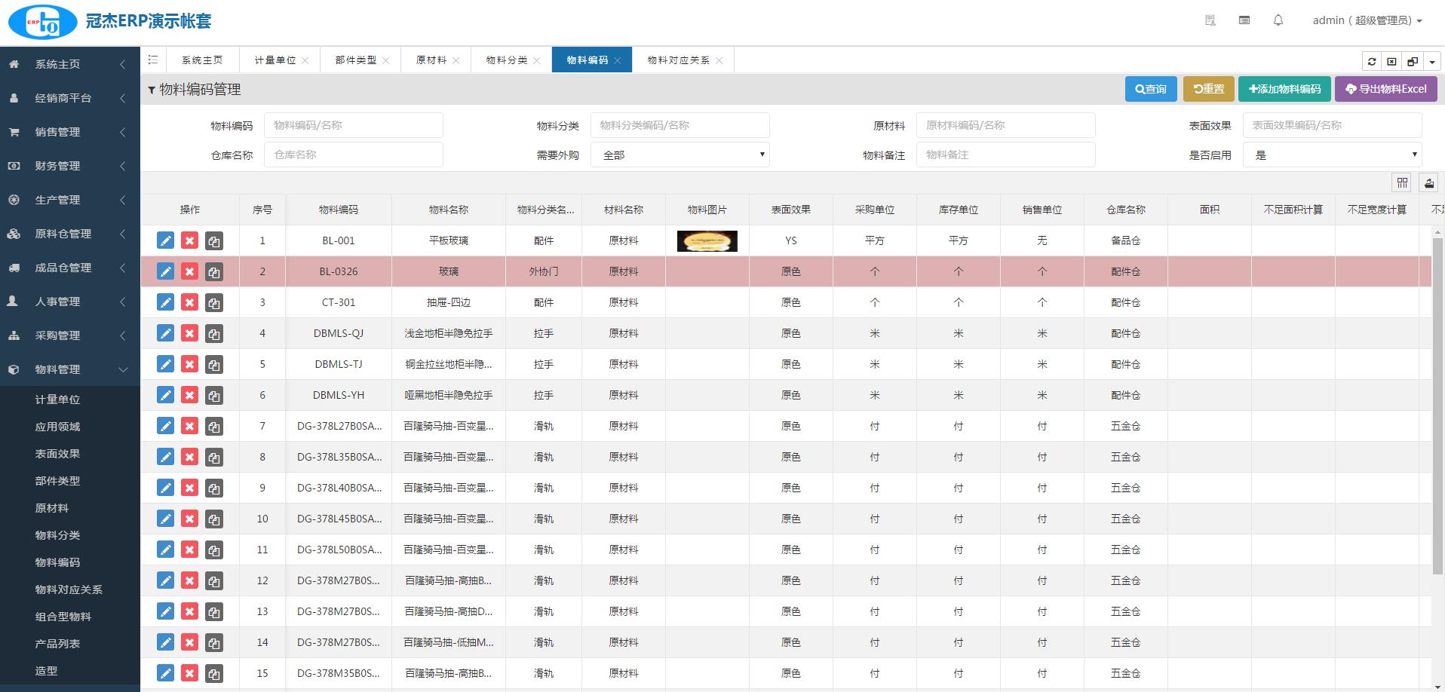Screen dimensions: 1445x692
Task: Close the 计量单位 tab
Action: 305,60
